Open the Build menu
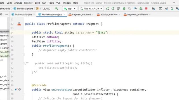Image resolution: width=179 pixels, height=100 pixels. click(37, 3)
